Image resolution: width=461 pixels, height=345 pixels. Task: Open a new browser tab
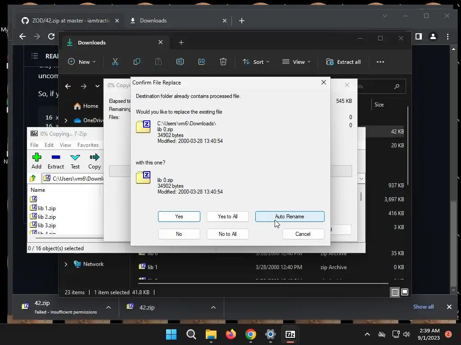[242, 21]
